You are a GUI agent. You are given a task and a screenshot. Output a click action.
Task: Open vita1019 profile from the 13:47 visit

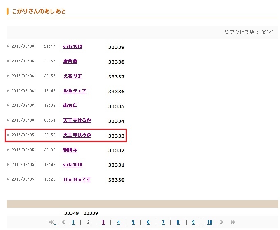pos(72,165)
